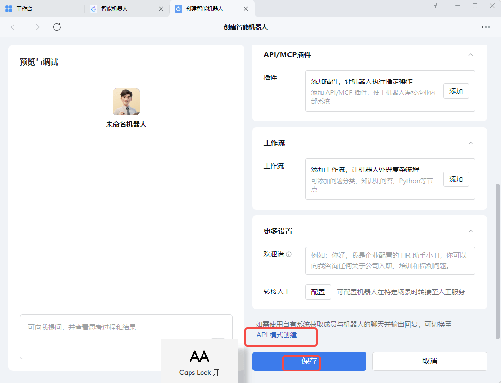
Task: Open 配置 for 转接人工
Action: 318,292
